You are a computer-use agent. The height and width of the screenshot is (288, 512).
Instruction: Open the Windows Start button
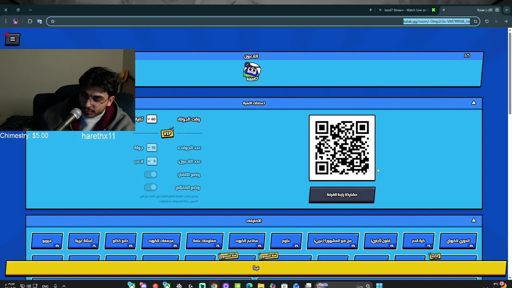pyautogui.click(x=379, y=286)
